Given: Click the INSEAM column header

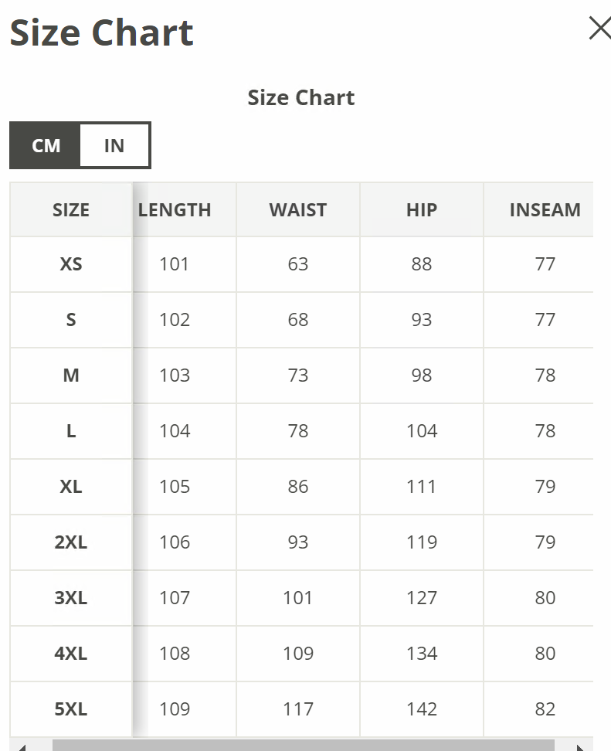Looking at the screenshot, I should pos(545,210).
